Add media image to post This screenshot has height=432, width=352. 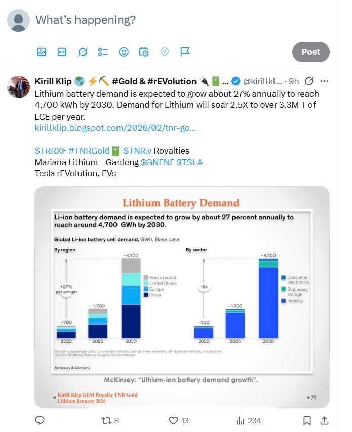point(42,52)
